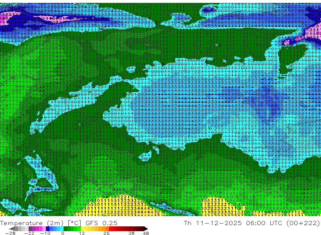321x235 pixels.
Task: Click the "[°C]" unit label
Action: [x=74, y=223]
